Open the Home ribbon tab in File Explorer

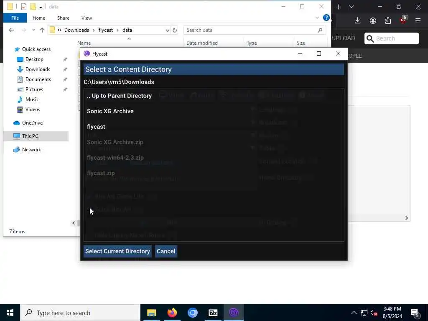(x=39, y=18)
